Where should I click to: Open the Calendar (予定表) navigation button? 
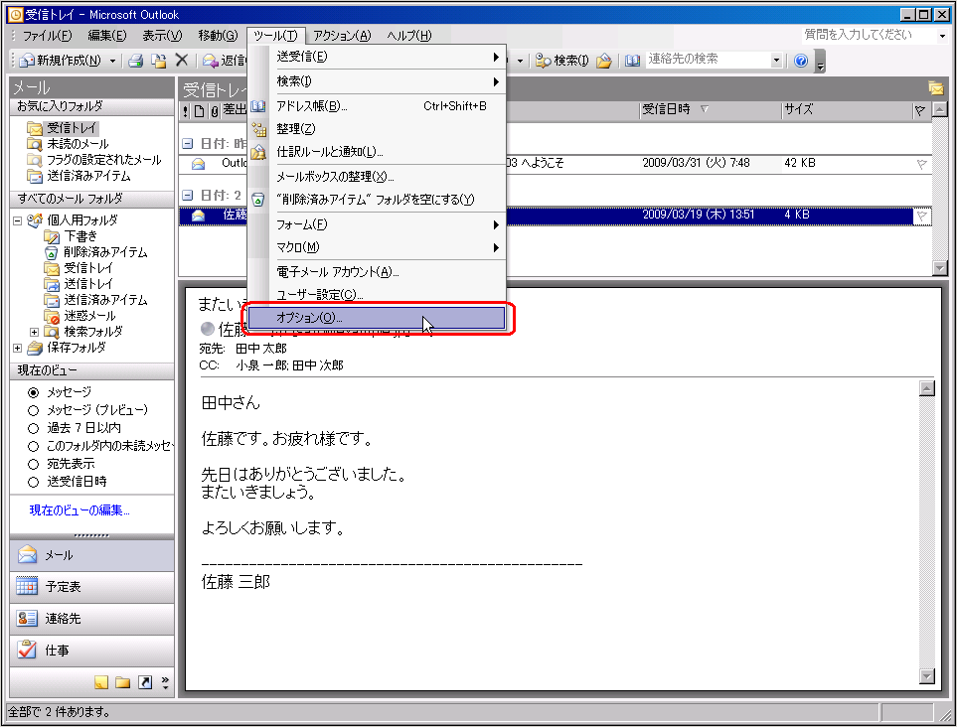coord(91,587)
